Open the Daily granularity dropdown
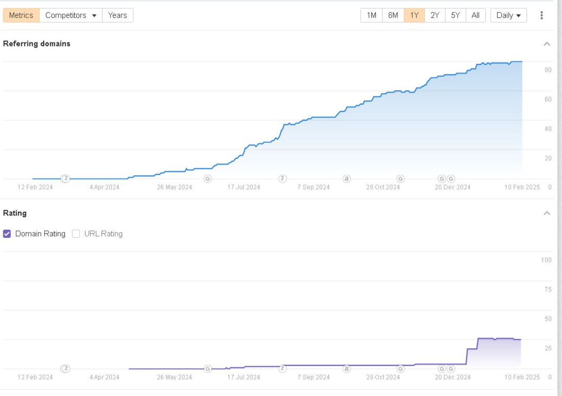 508,15
